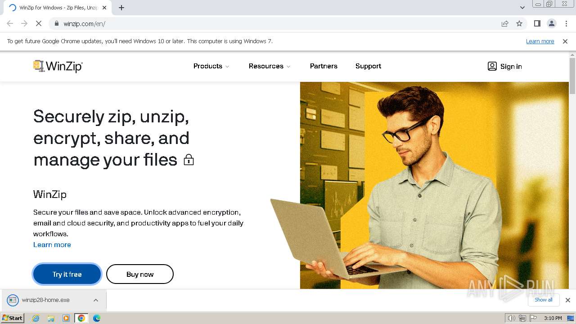The image size is (576, 324).
Task: Open the Chrome profile menu
Action: coord(551,23)
